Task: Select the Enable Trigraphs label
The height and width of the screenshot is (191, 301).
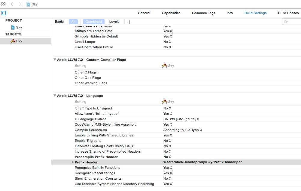Action: [88, 140]
